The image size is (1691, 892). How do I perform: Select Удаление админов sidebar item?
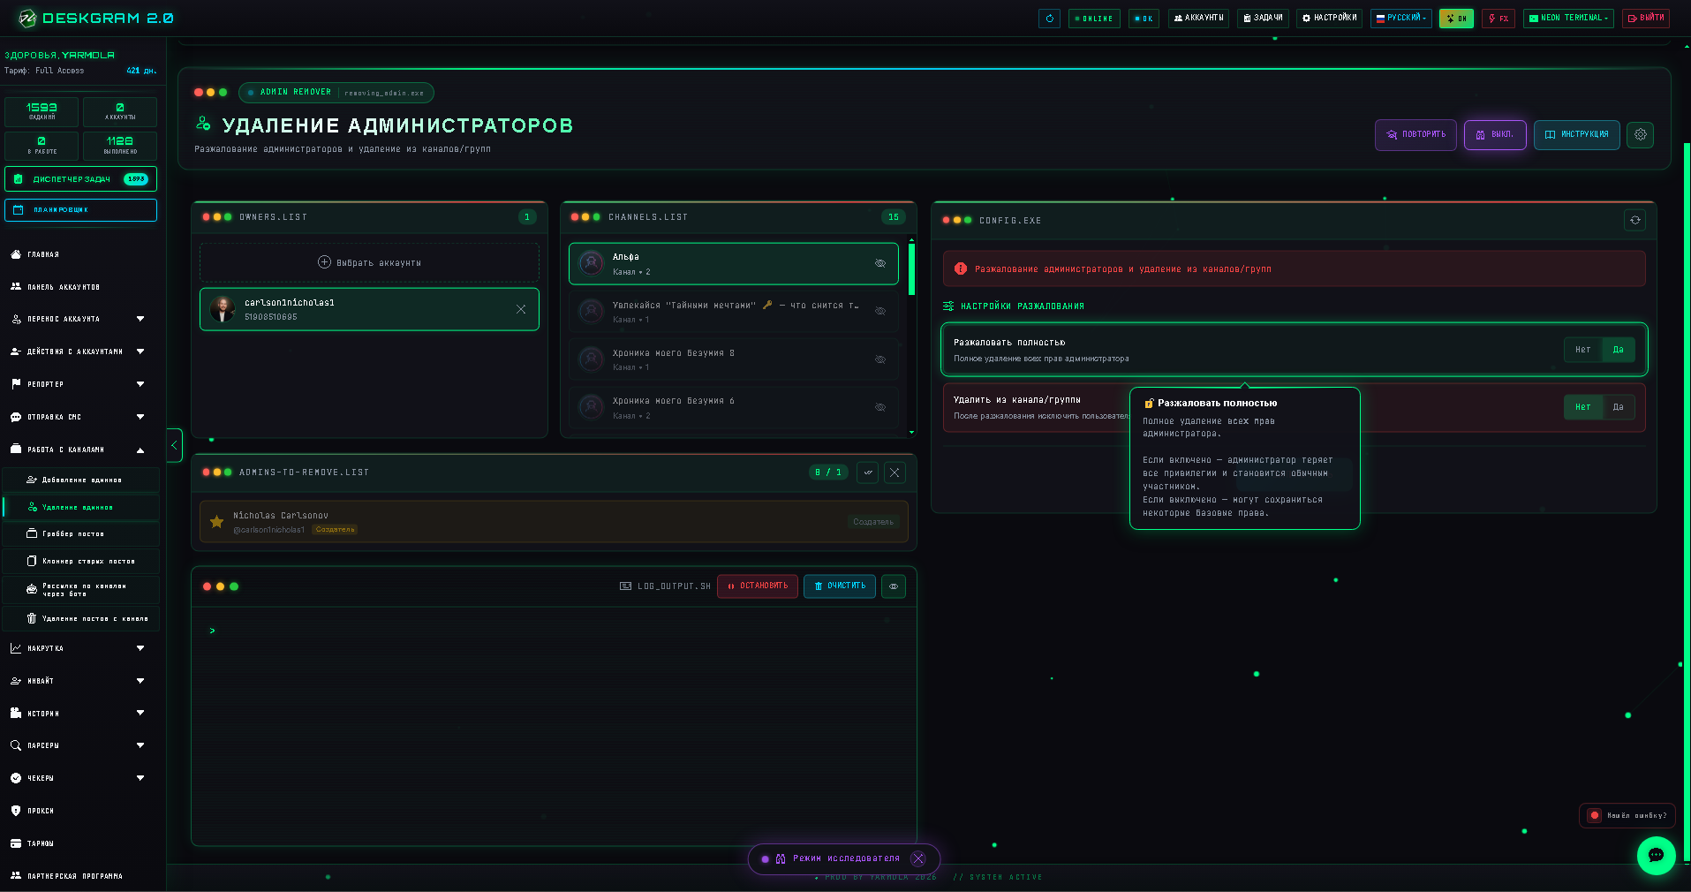(81, 507)
